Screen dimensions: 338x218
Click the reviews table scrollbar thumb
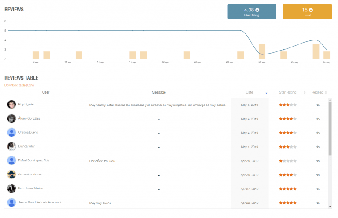point(330,128)
